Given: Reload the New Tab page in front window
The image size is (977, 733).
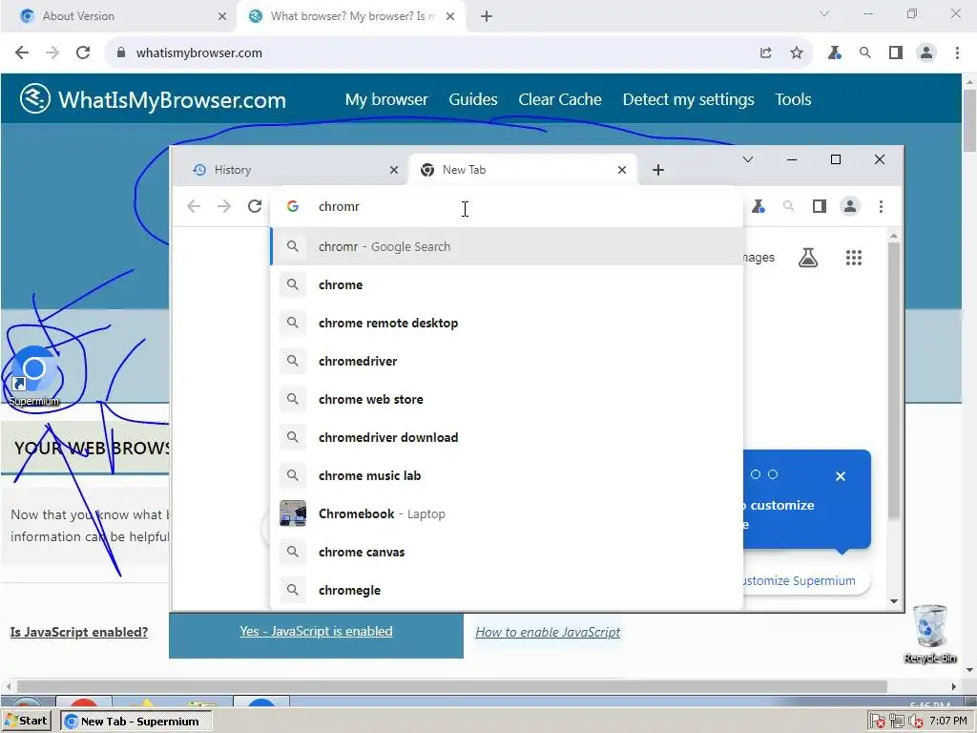Looking at the screenshot, I should pos(254,206).
